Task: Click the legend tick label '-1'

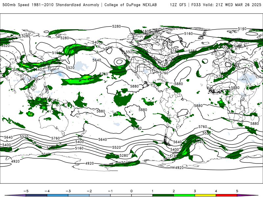Action: tap(110, 191)
